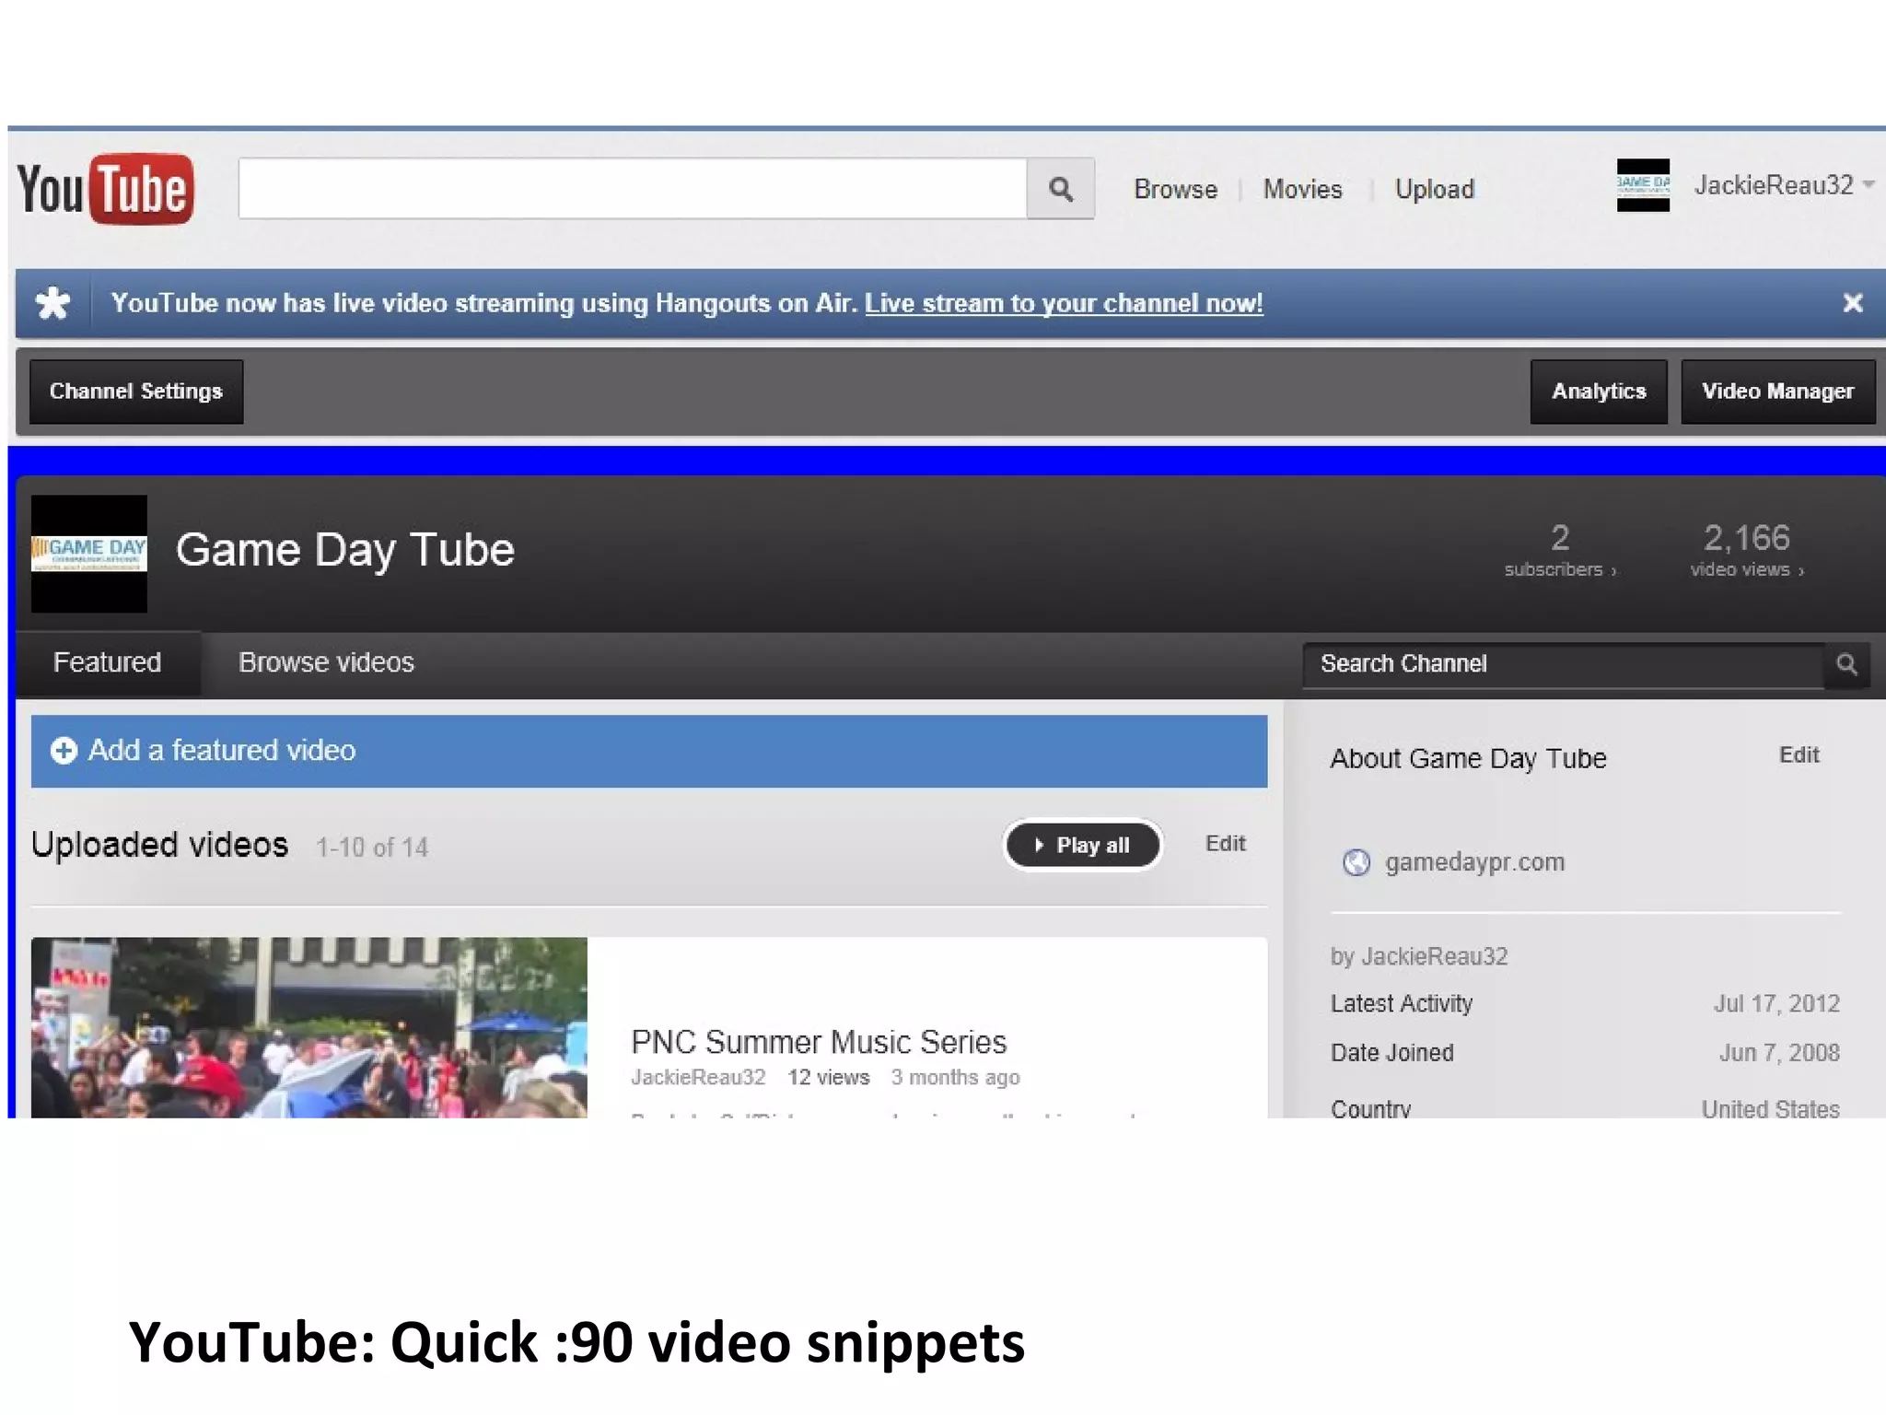Click JackieReau32 under the video title
The image size is (1886, 1415).
tap(698, 1077)
